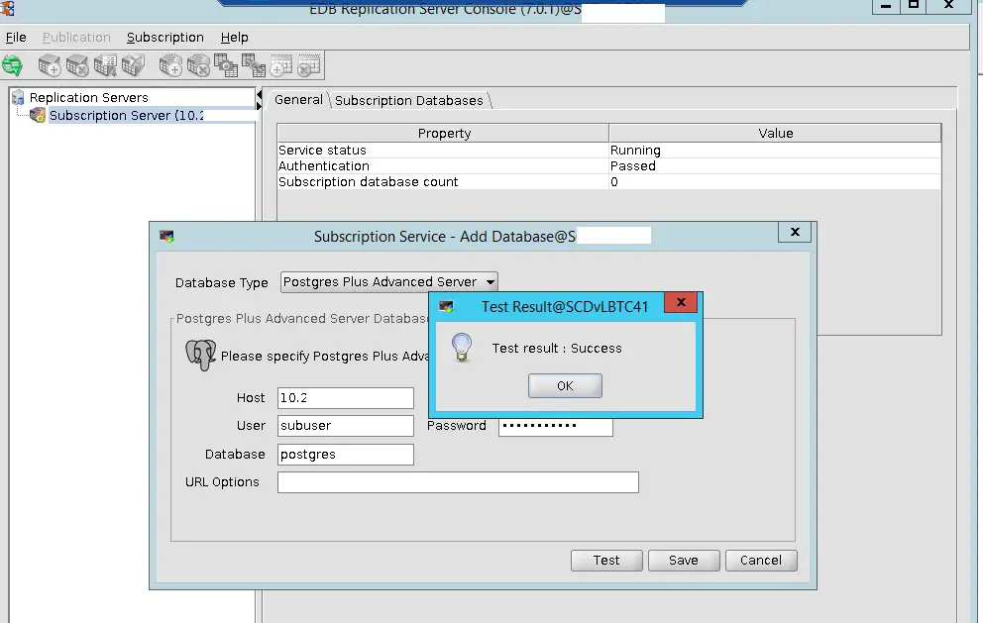Click the Value column header
Image resolution: width=983 pixels, height=623 pixels.
coord(775,133)
